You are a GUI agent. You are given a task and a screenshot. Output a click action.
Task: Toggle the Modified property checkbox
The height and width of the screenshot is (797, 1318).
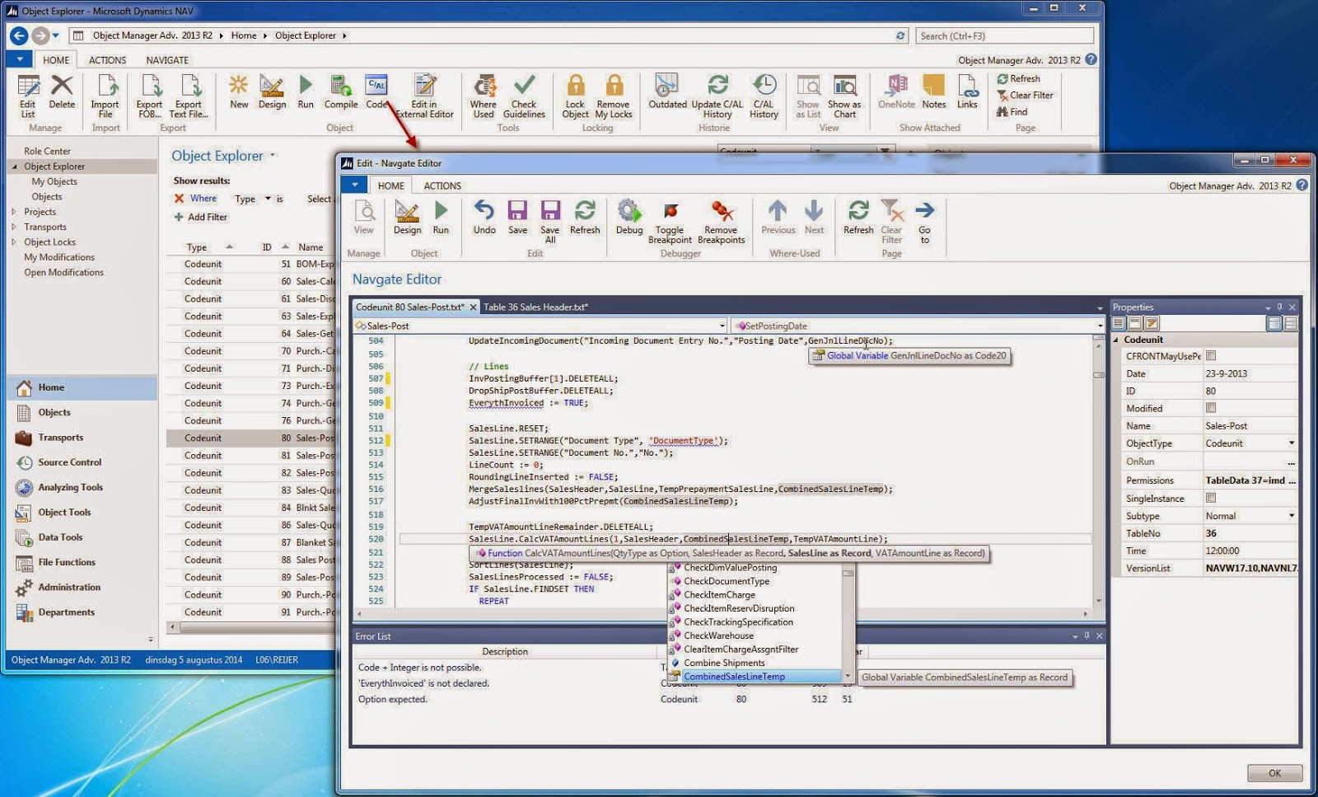tap(1211, 408)
